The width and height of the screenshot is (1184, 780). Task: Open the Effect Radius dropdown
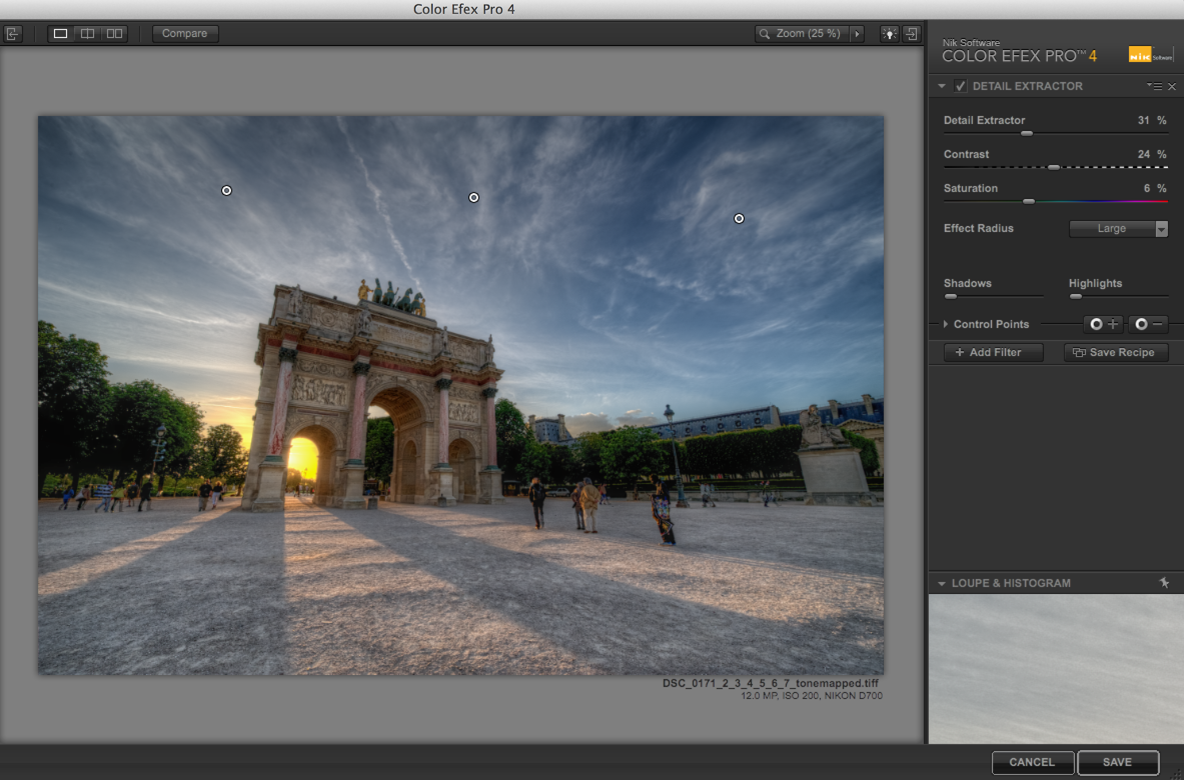1118,228
